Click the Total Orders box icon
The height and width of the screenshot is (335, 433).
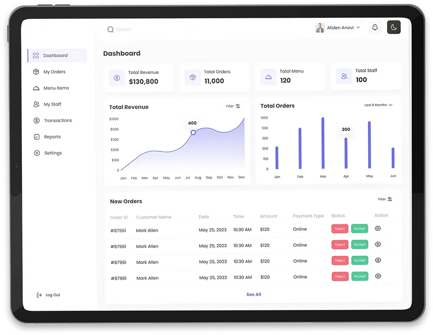coord(193,77)
